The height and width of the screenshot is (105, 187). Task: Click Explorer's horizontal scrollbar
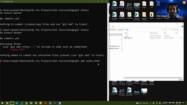(153, 78)
